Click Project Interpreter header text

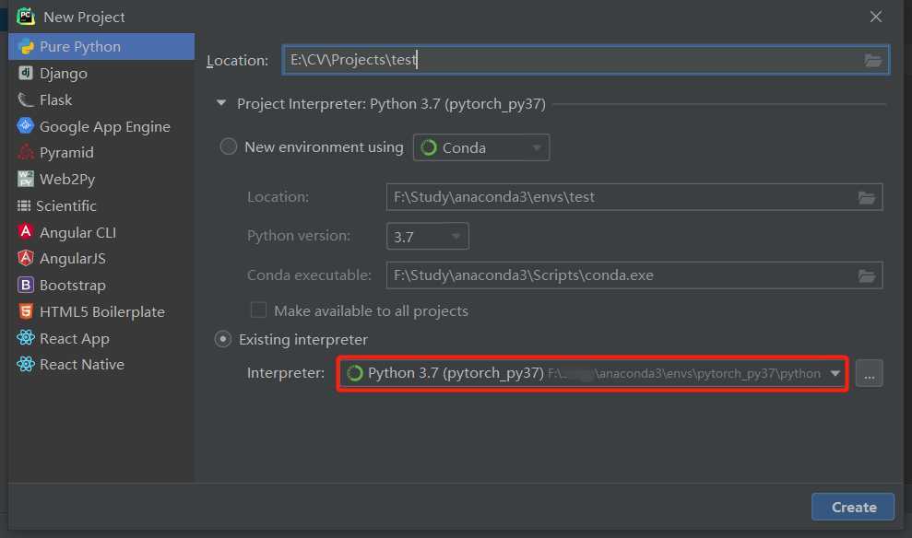pyautogui.click(x=391, y=104)
